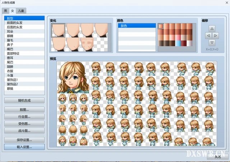
Task: Select 眼睛 in the parts list
Action: (x=10, y=36)
